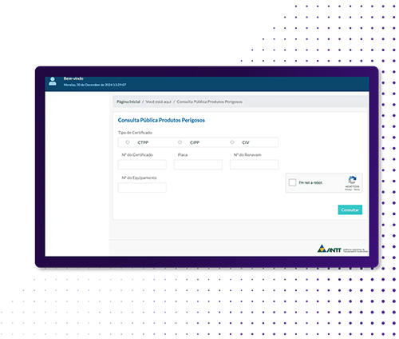The height and width of the screenshot is (339, 399).
Task: Focus the Nº do Equipamento field
Action: click(x=142, y=188)
